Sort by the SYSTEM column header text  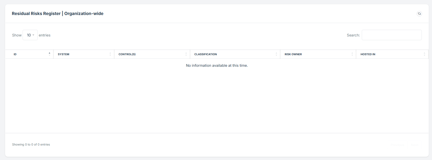pyautogui.click(x=63, y=54)
